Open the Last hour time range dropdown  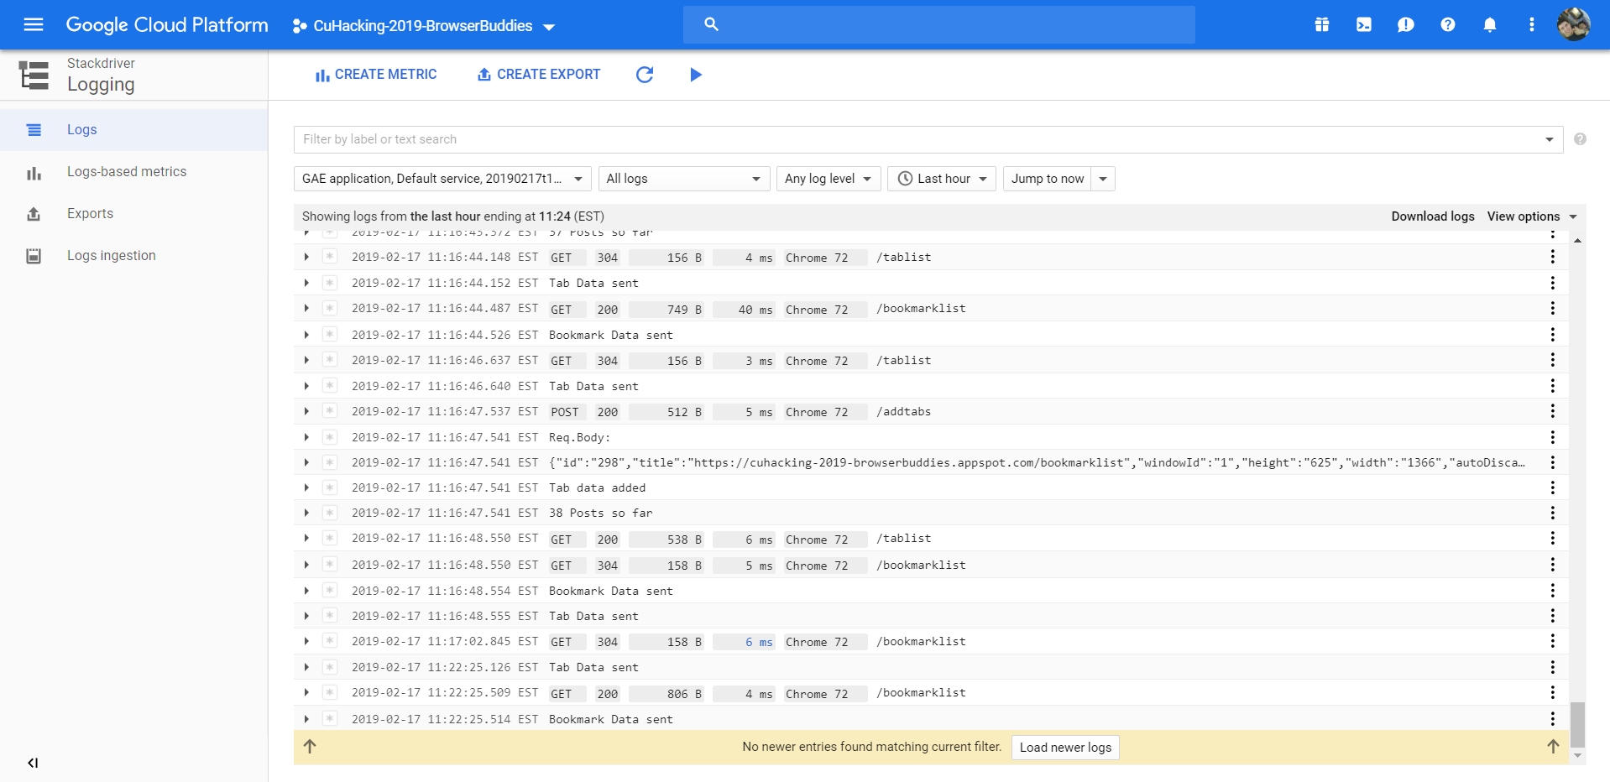point(942,179)
